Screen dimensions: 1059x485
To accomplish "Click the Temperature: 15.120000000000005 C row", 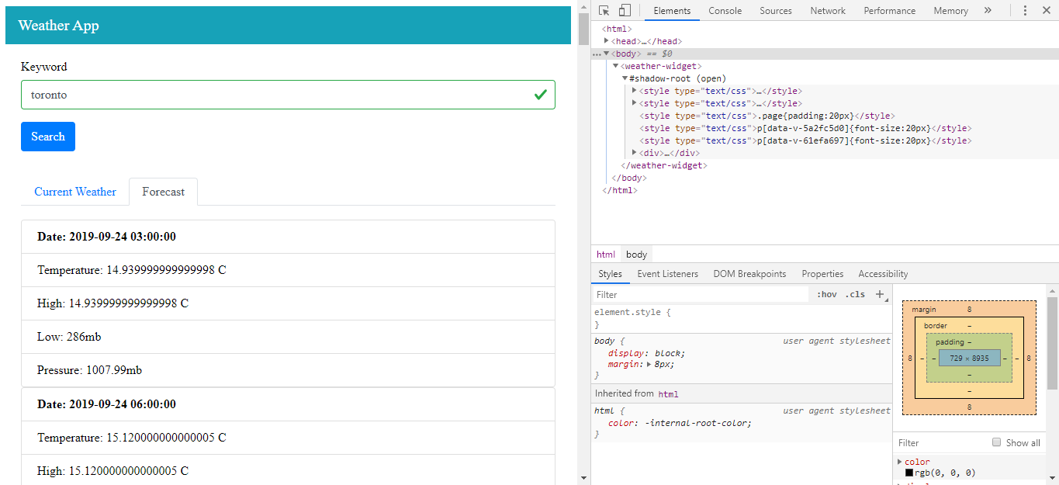I will tap(288, 438).
